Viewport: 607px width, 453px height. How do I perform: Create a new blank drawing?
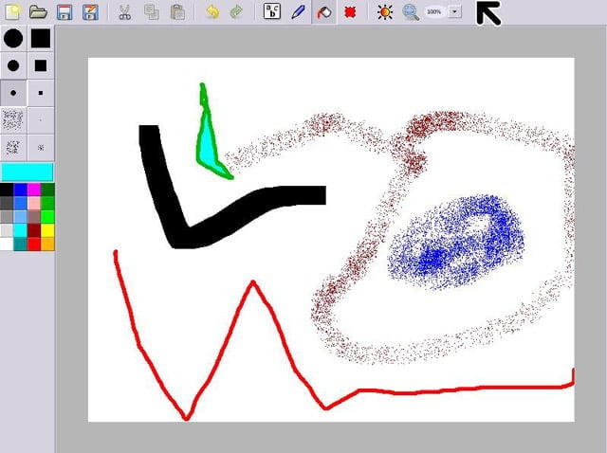(12, 12)
